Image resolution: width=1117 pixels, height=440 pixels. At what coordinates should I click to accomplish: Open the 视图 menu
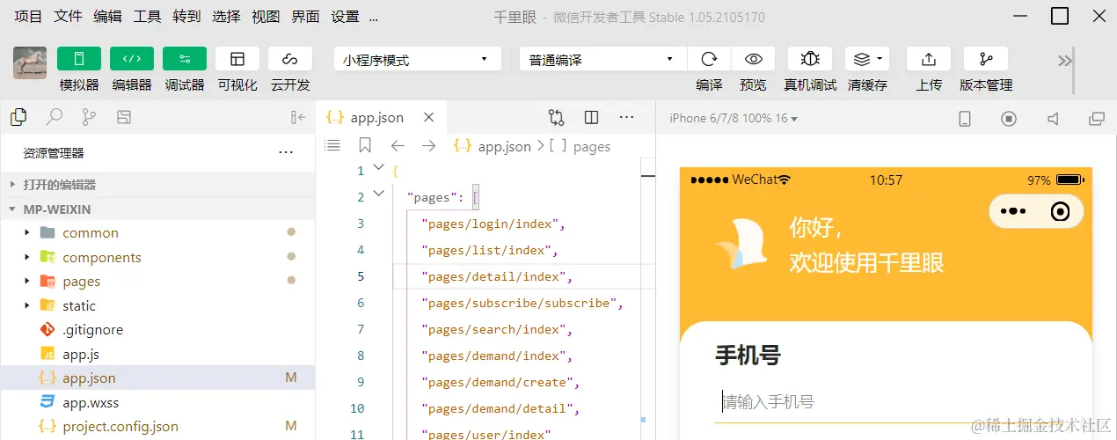(x=266, y=17)
